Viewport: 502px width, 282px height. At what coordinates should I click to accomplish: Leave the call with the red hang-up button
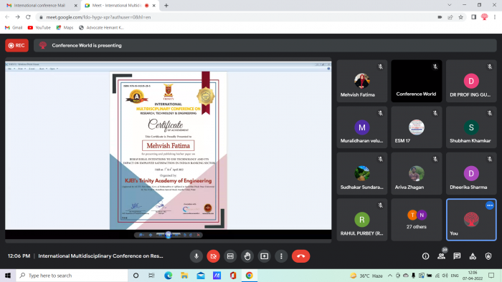(x=300, y=256)
